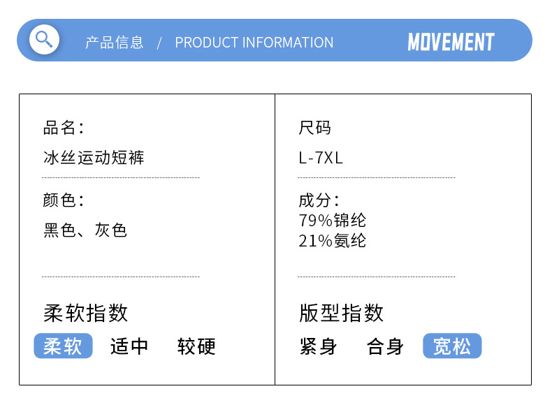552x405 pixels.
Task: Click the 成分 field label
Action: click(318, 200)
